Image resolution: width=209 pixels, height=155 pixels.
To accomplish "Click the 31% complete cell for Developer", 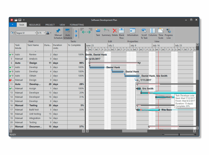I will (x=76, y=97).
